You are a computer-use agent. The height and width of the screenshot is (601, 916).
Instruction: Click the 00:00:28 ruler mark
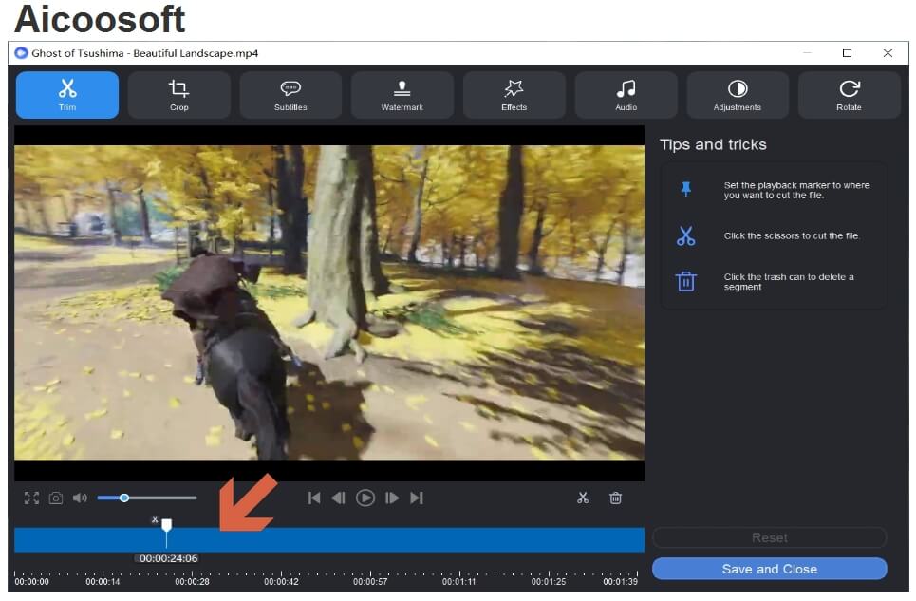192,582
